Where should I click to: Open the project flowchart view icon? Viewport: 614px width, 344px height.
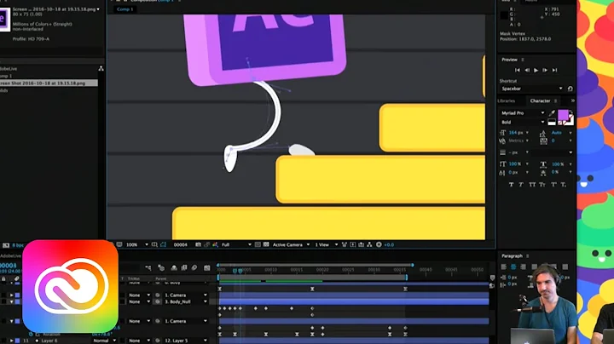point(101,69)
